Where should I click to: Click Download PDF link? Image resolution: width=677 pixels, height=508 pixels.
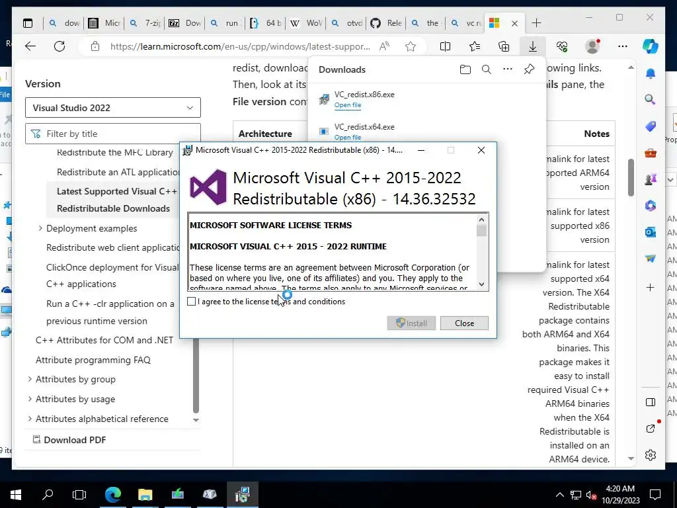point(70,440)
